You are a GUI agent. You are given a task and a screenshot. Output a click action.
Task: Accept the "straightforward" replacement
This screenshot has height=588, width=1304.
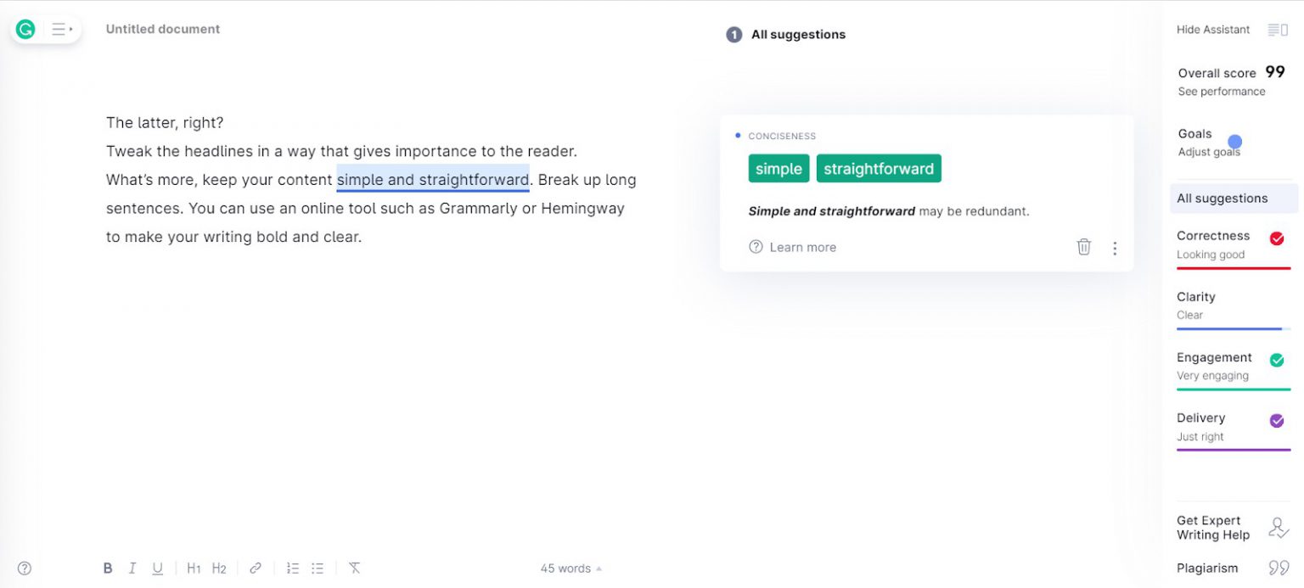click(879, 168)
